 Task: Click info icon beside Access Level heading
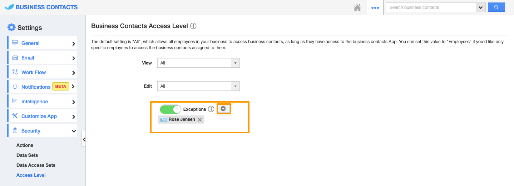(193, 26)
